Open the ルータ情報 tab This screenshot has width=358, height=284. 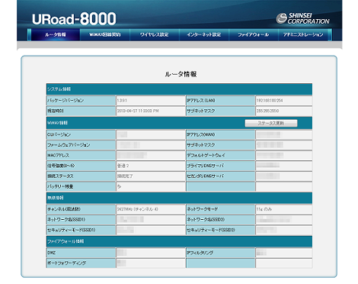tap(56, 34)
